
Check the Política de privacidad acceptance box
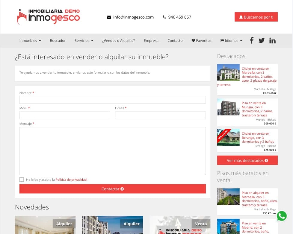22,179
